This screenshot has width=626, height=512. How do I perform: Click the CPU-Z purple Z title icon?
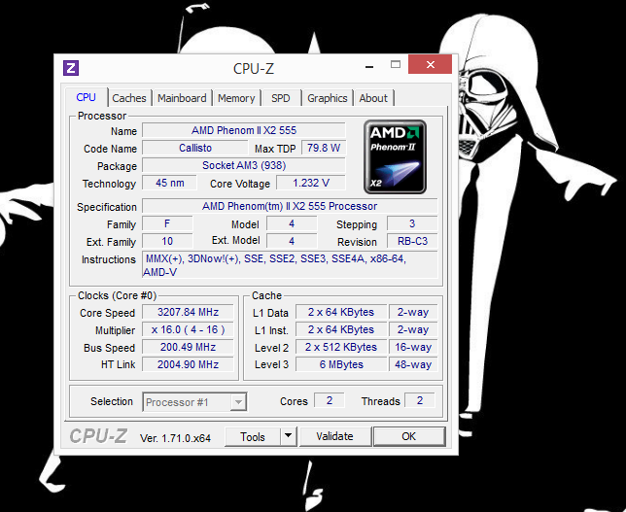point(71,68)
